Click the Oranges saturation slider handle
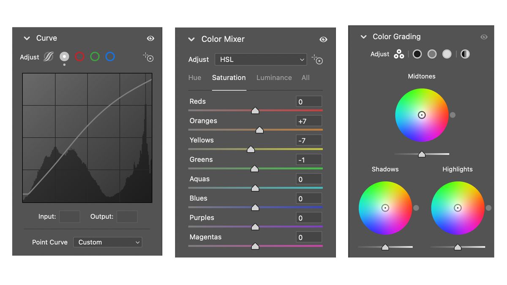Image resolution: width=507 pixels, height=285 pixels. 259,130
